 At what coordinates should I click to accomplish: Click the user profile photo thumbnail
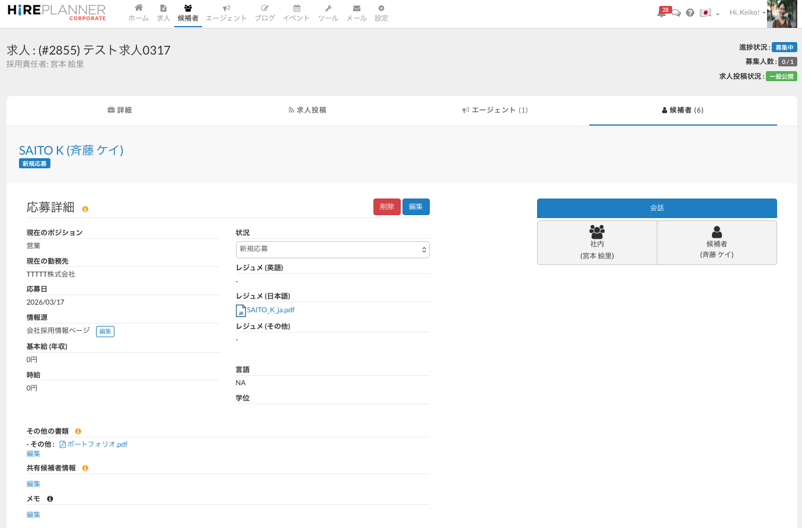tap(781, 14)
